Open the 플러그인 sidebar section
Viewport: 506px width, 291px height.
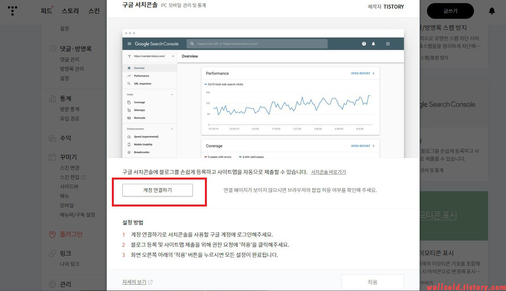[71, 234]
